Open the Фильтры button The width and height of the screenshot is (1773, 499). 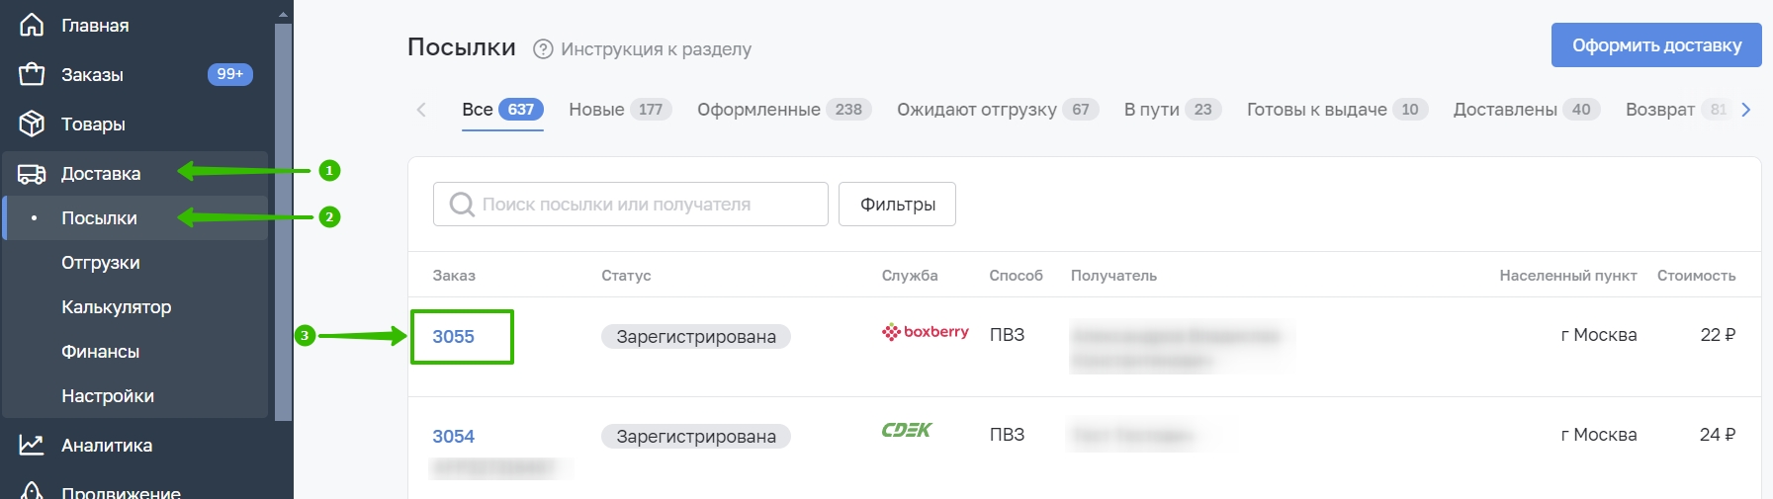point(897,204)
